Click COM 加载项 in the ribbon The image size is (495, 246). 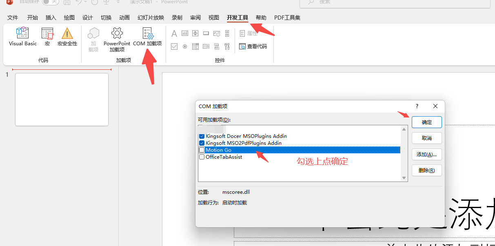(x=147, y=37)
